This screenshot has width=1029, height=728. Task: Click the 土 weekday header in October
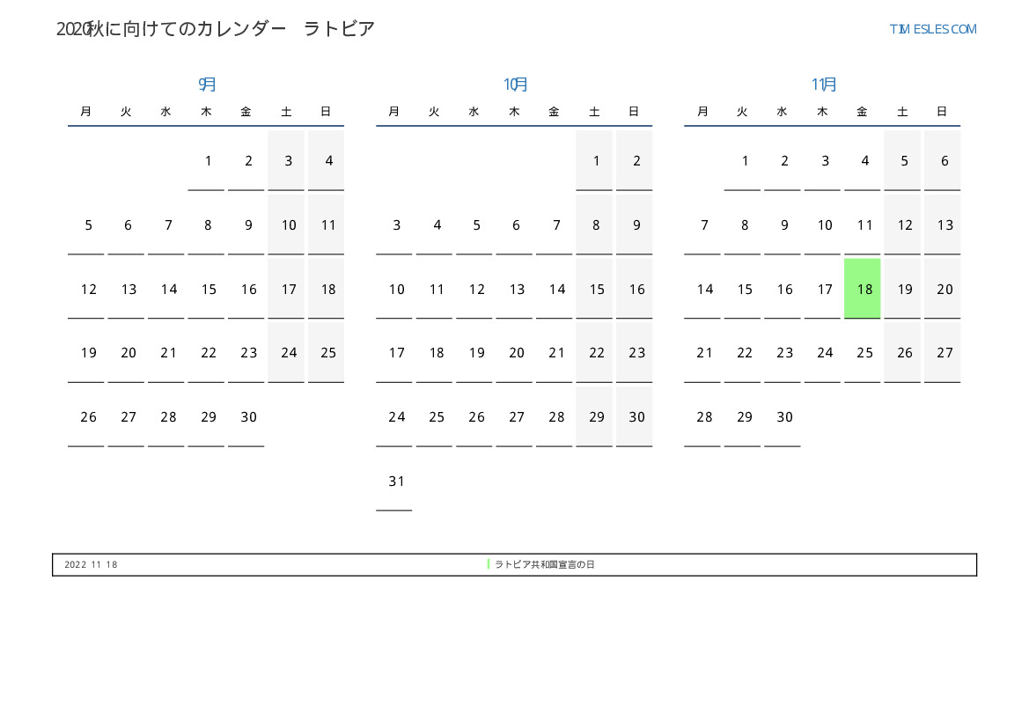click(x=594, y=112)
